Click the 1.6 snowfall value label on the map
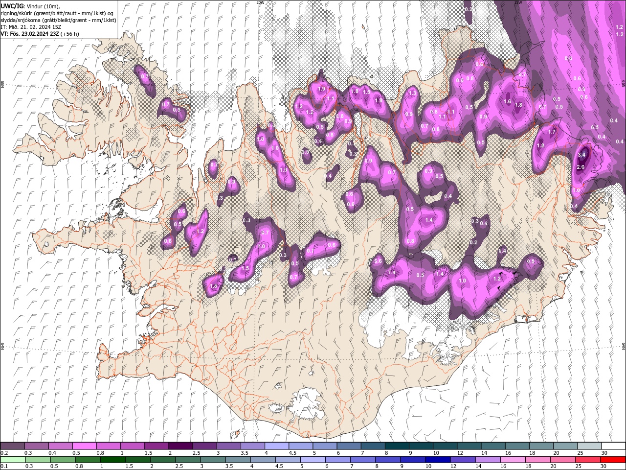 (507, 102)
